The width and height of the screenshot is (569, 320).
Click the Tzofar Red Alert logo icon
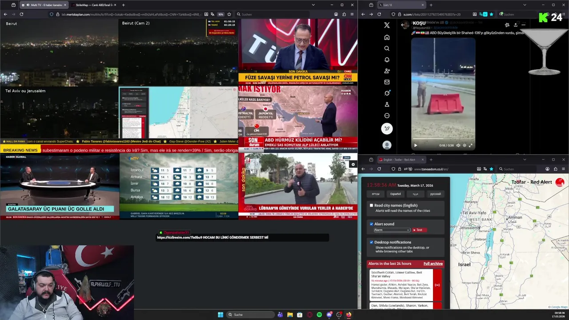tap(560, 182)
